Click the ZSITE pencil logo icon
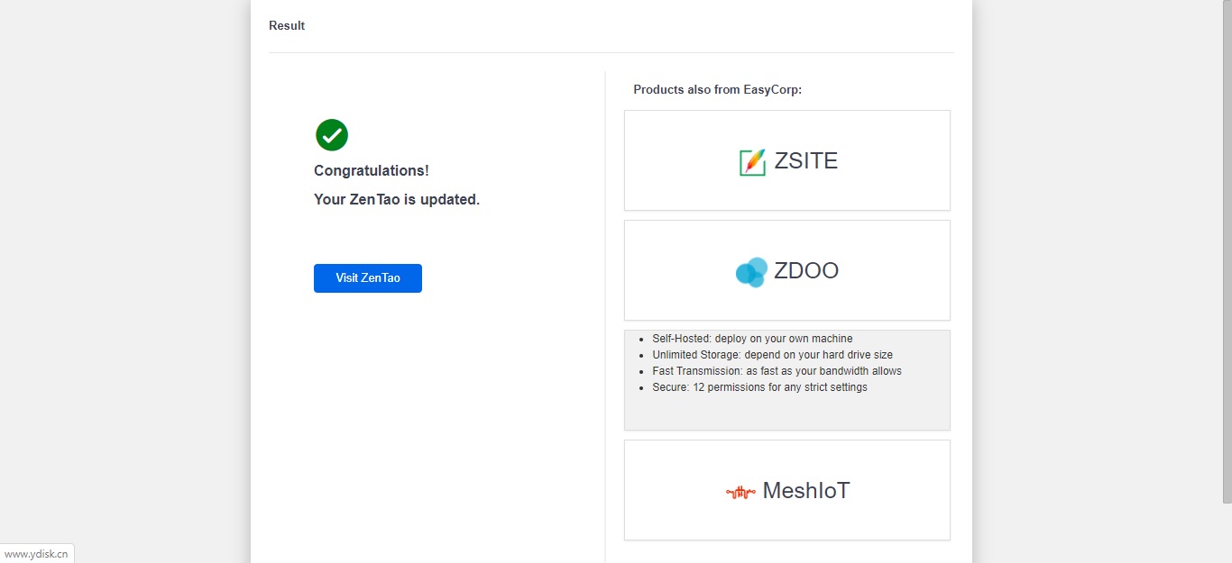This screenshot has width=1232, height=563. 752,162
